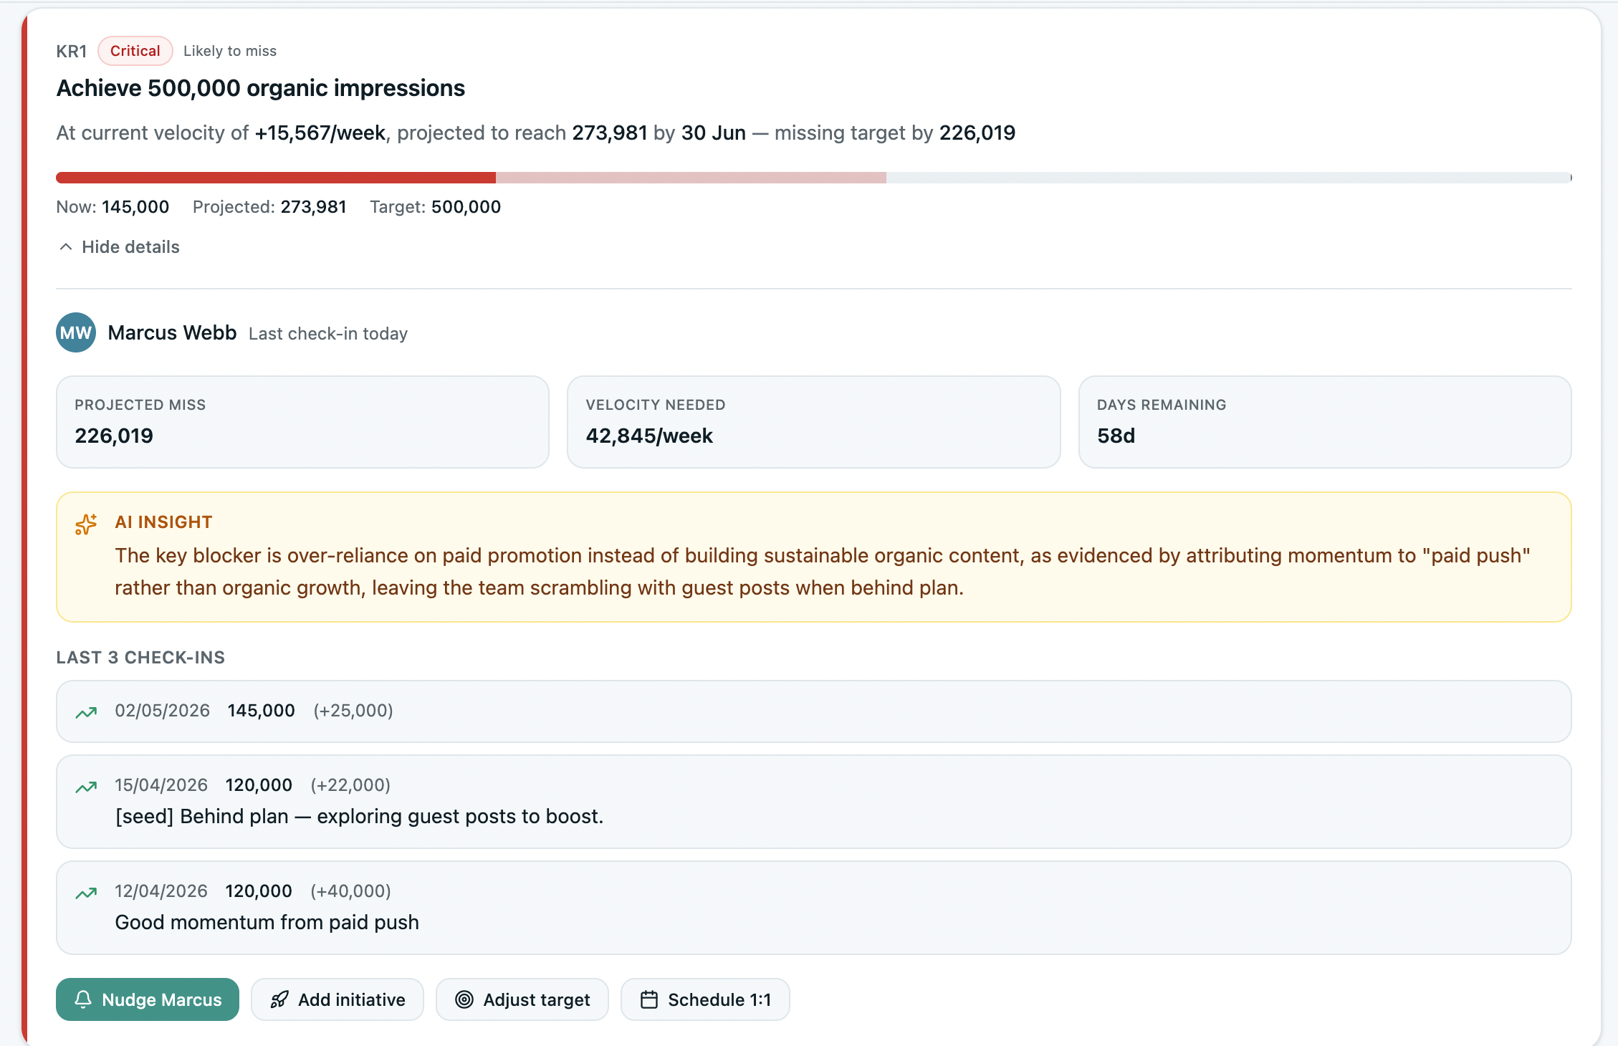1618x1046 pixels.
Task: Click the AI Insight sparkle icon
Action: tap(86, 524)
